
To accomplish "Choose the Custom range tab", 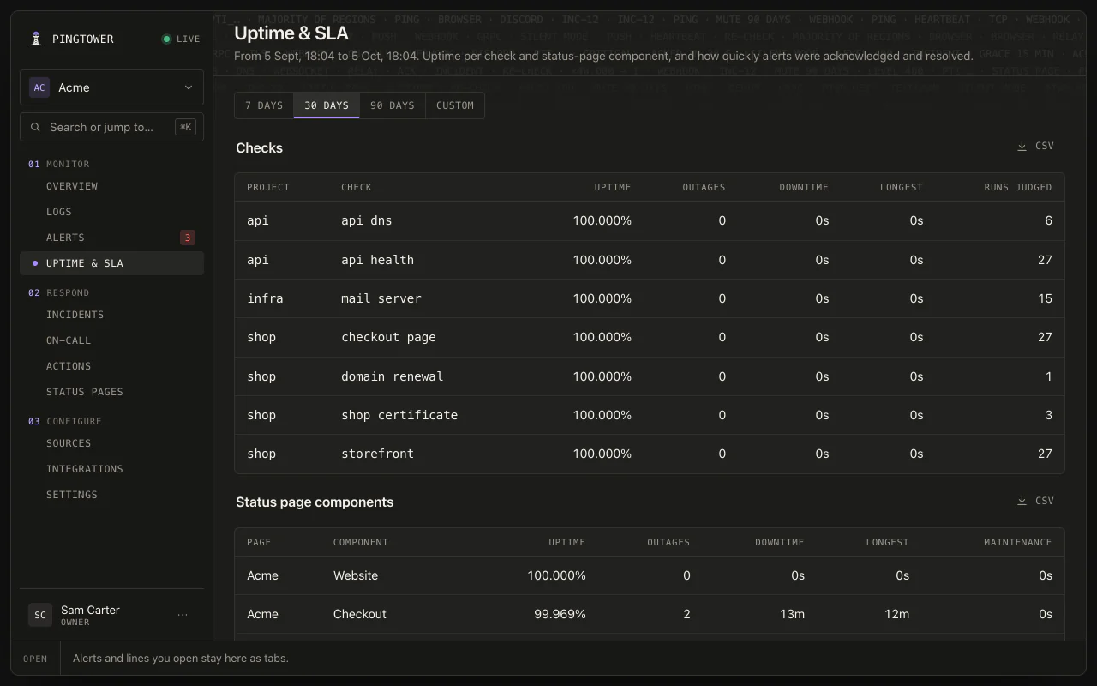I will (455, 105).
